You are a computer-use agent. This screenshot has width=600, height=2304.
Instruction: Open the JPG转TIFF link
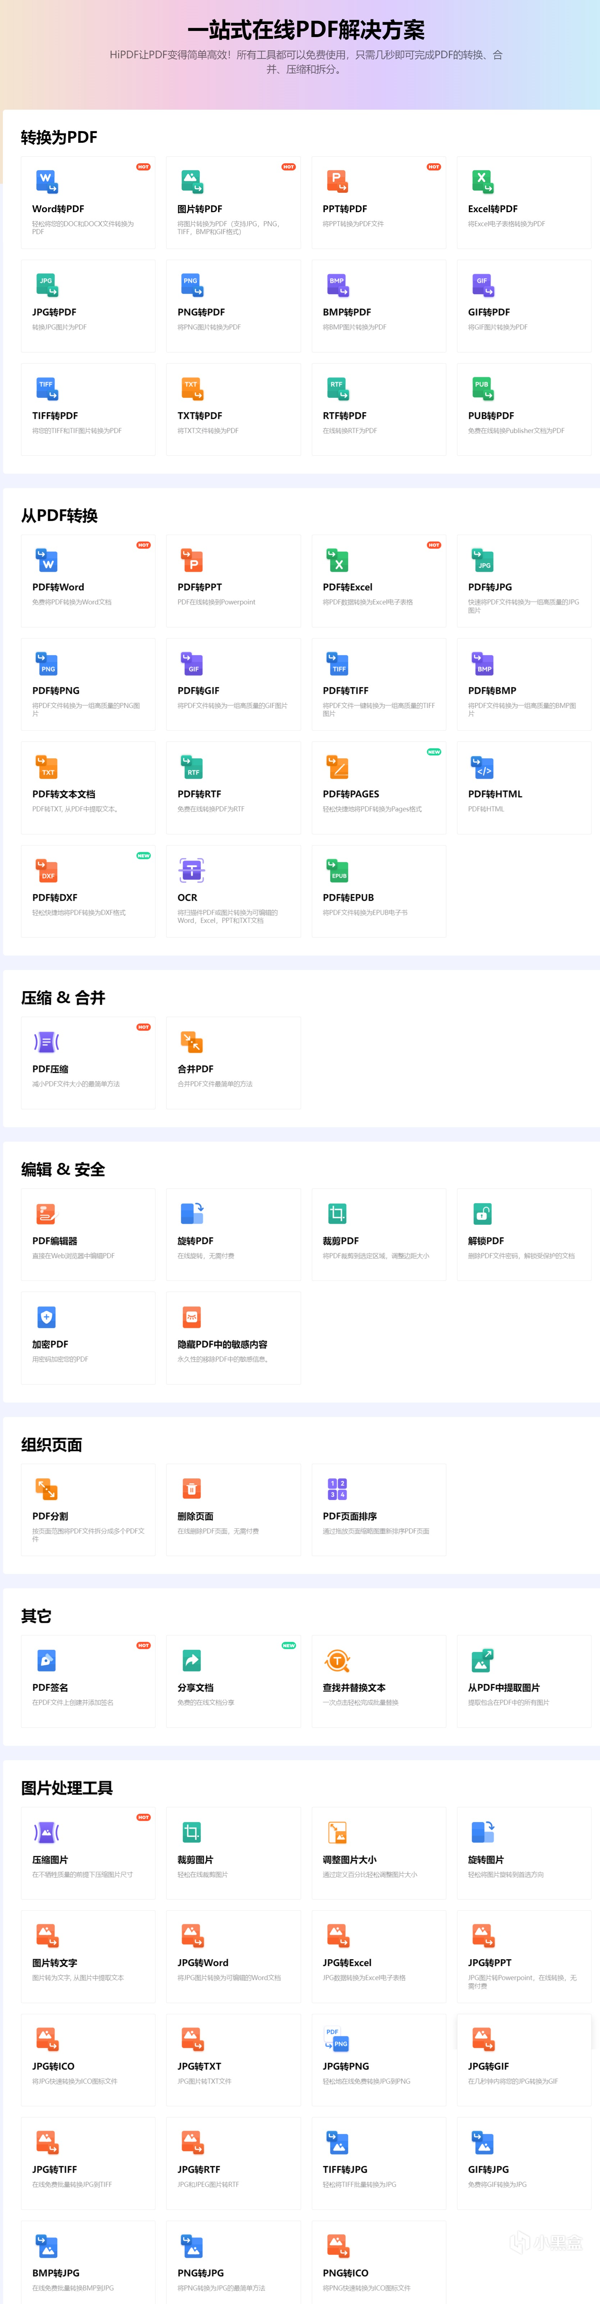(x=55, y=2170)
